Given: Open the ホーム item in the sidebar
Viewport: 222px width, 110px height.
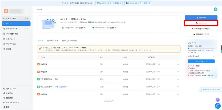Looking at the screenshot, I should [x=16, y=24].
